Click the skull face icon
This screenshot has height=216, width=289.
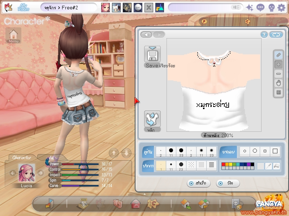point(271,8)
